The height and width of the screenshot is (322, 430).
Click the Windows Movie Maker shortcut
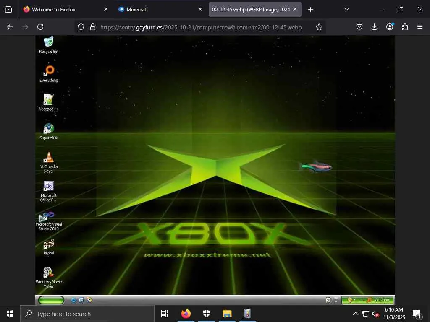pyautogui.click(x=49, y=278)
